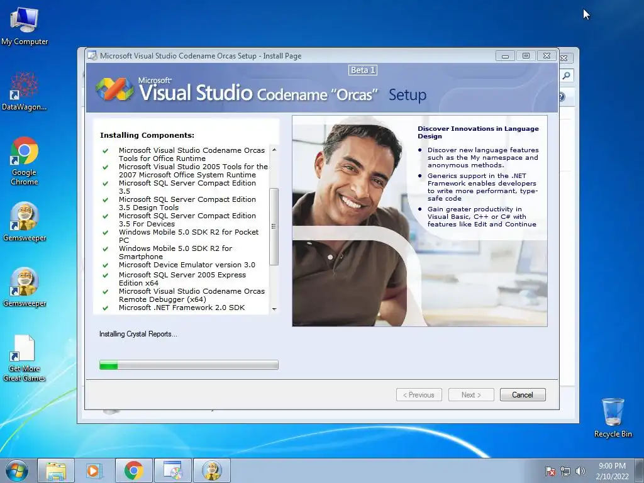Launch Windows Media Player from taskbar
Viewport: 644px width, 483px height.
94,470
